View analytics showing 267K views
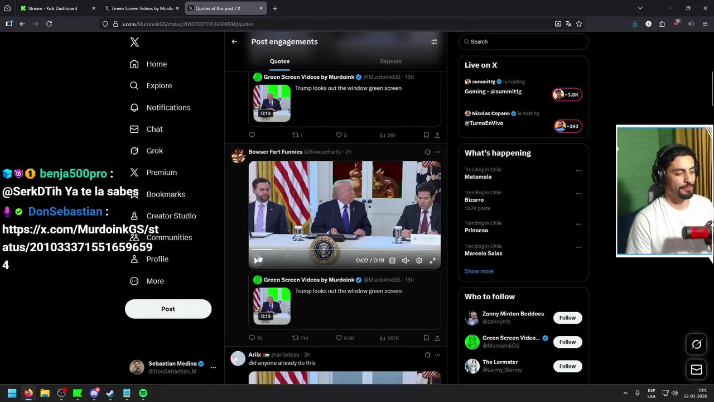Viewport: 714px width, 402px height. [389, 338]
